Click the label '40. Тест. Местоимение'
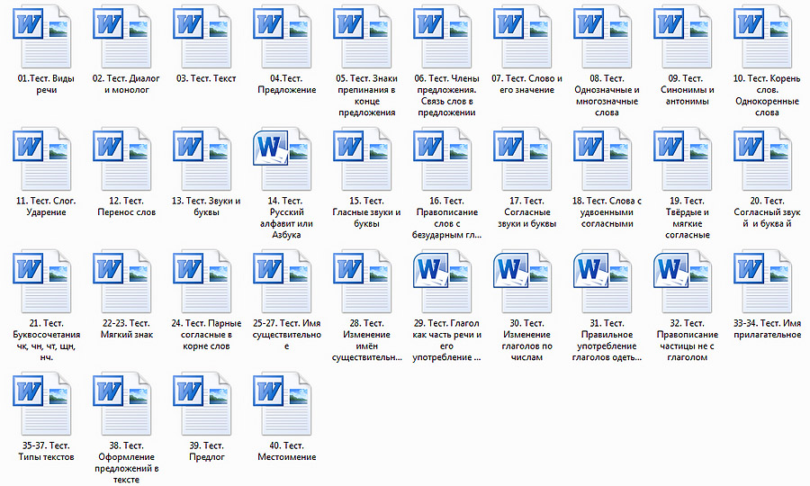The width and height of the screenshot is (810, 486). click(287, 452)
